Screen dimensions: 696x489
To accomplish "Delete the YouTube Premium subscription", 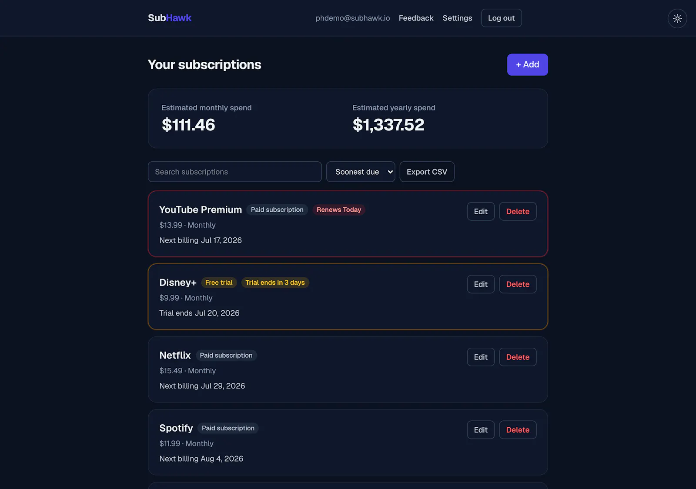I will tap(518, 211).
